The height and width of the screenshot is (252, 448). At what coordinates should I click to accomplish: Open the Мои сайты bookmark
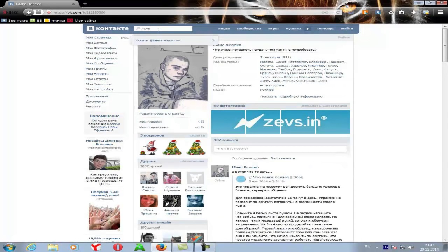click(82, 21)
